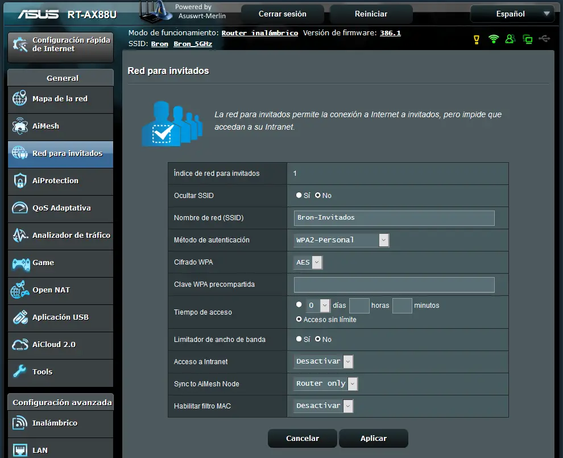Click the network monitor status icon

point(527,39)
